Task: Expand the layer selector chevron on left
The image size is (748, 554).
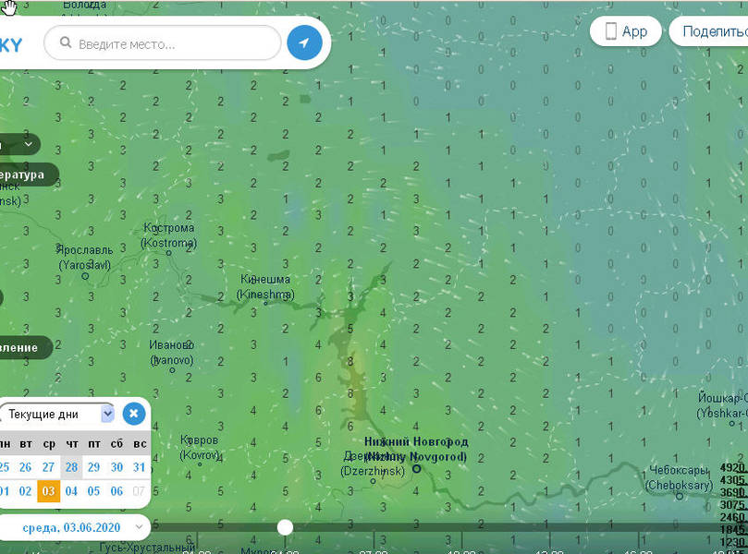Action: (x=28, y=145)
